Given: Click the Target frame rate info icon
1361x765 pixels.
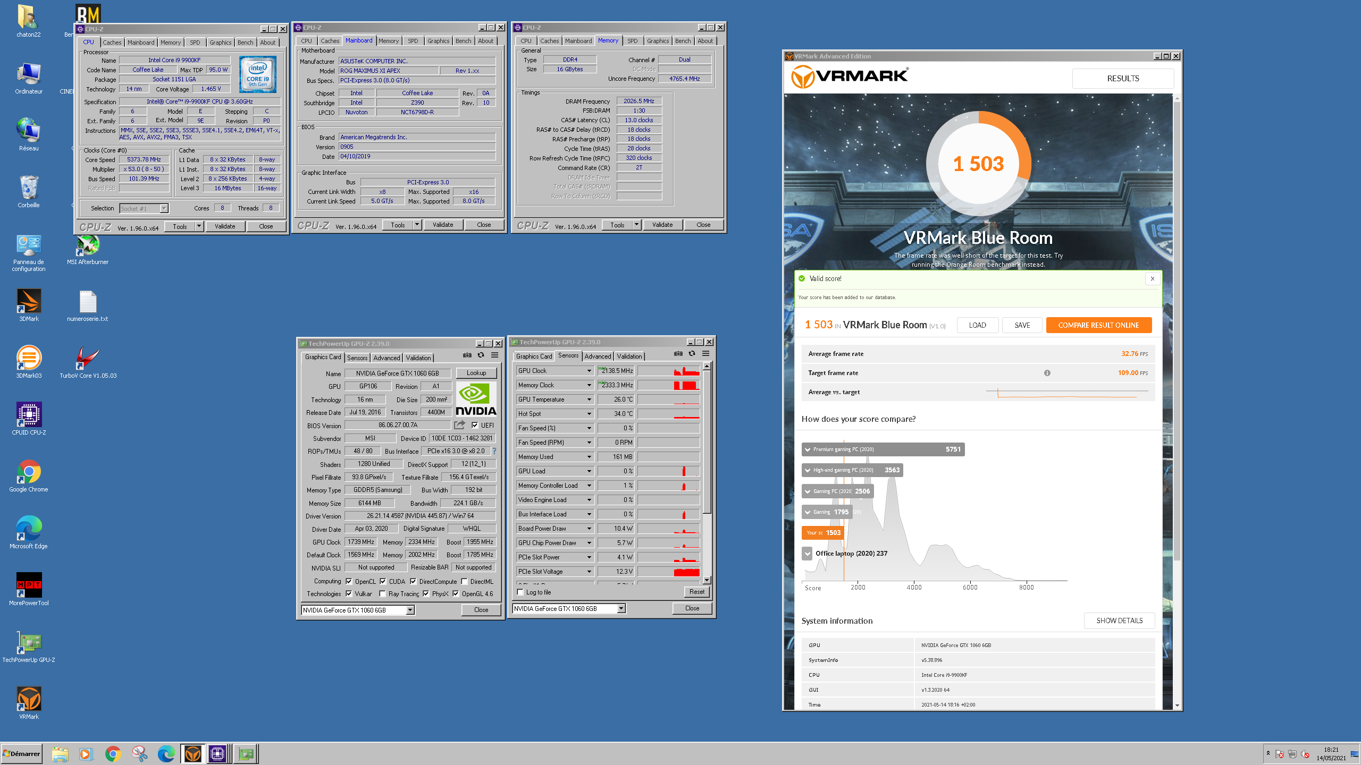Looking at the screenshot, I should click(x=1047, y=373).
